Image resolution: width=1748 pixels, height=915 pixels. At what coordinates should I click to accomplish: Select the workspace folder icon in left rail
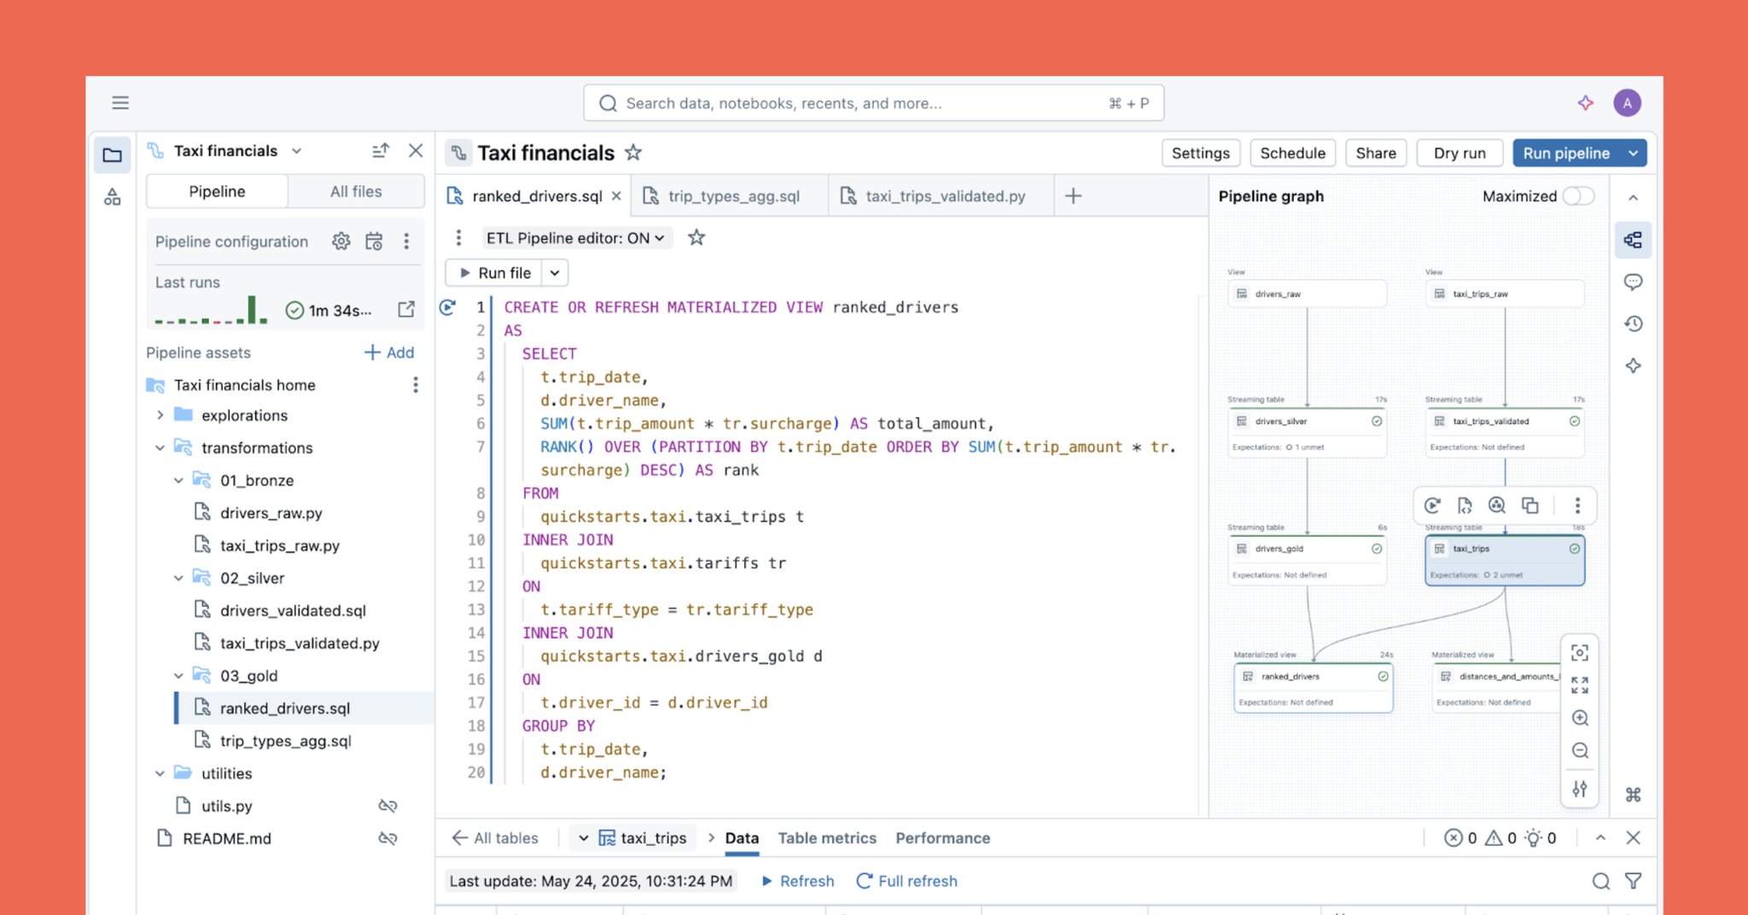(x=113, y=154)
